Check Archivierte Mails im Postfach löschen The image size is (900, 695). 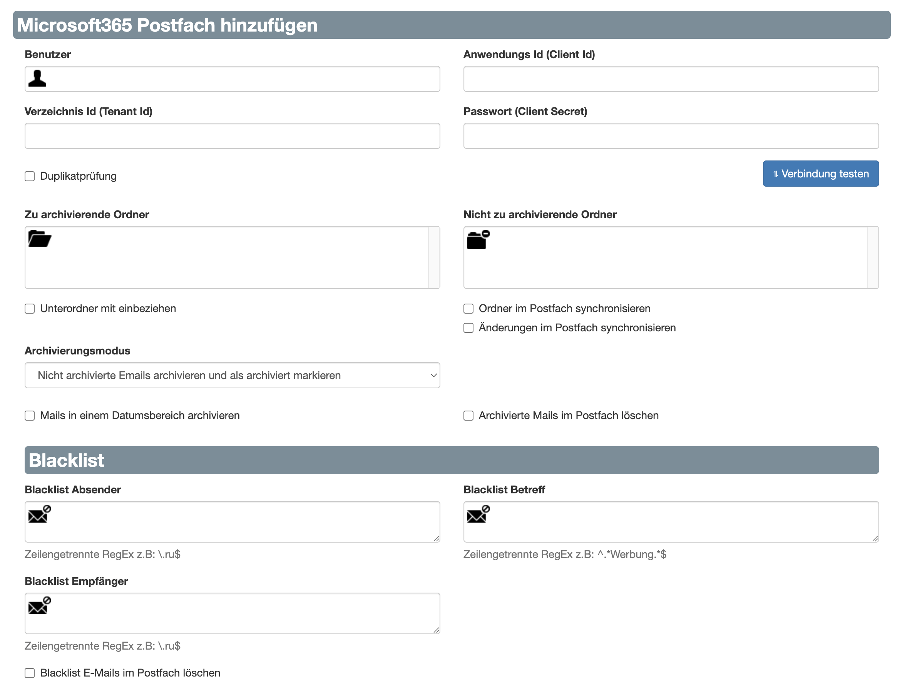(x=468, y=416)
